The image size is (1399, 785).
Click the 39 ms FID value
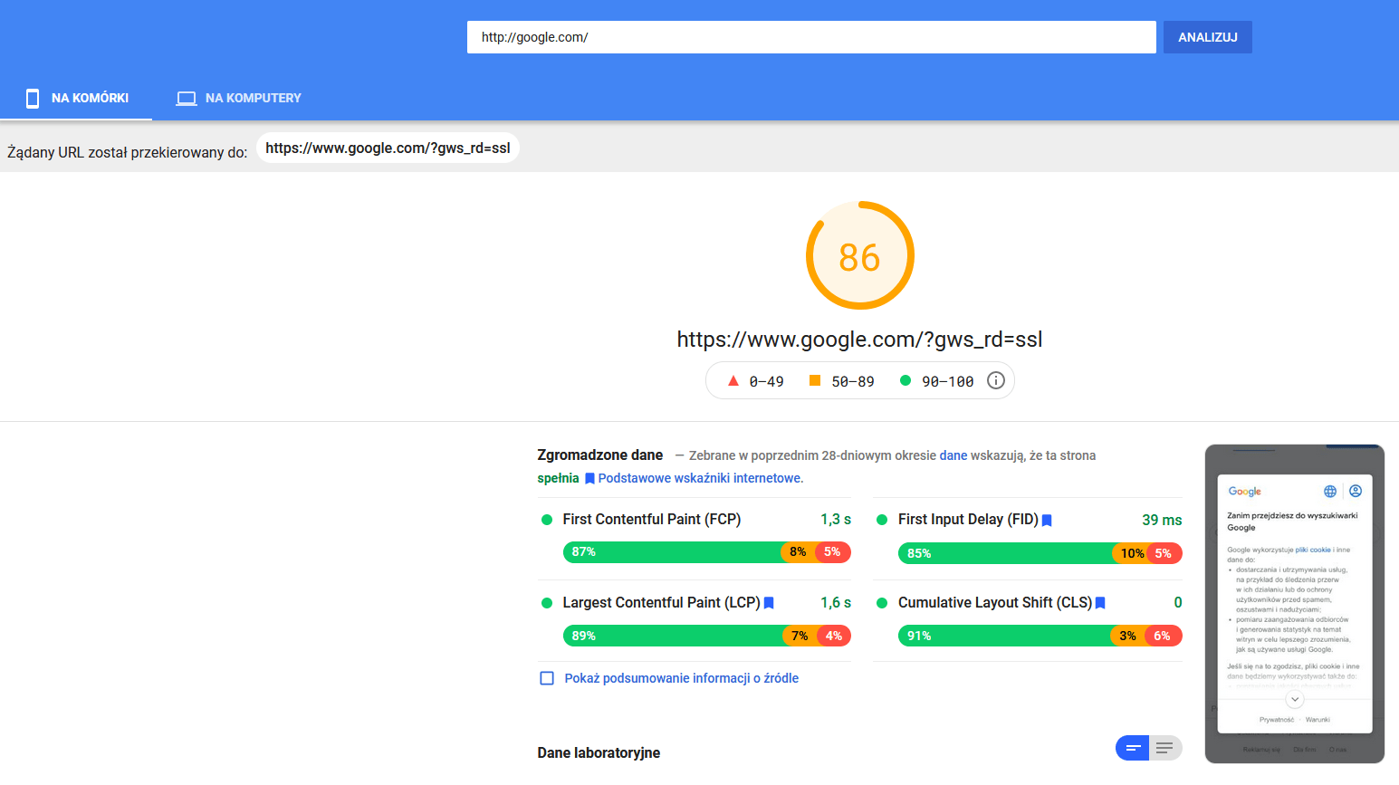coord(1162,520)
